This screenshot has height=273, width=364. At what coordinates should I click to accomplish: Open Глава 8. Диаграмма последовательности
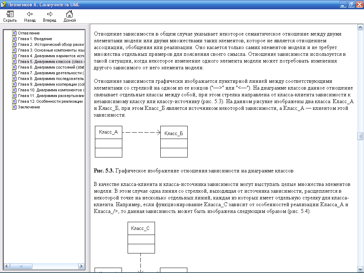[51, 79]
